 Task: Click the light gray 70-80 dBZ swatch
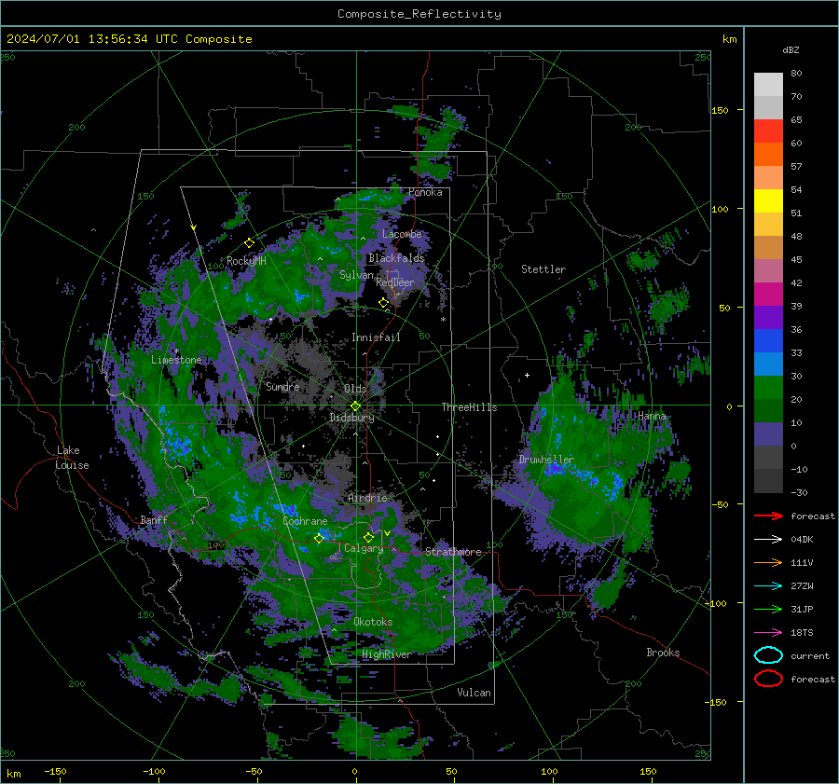[x=768, y=85]
